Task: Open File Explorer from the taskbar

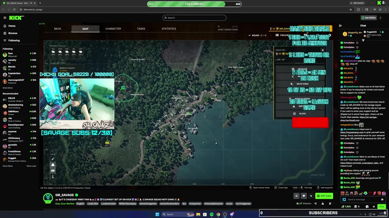Action: pyautogui.click(x=198, y=215)
